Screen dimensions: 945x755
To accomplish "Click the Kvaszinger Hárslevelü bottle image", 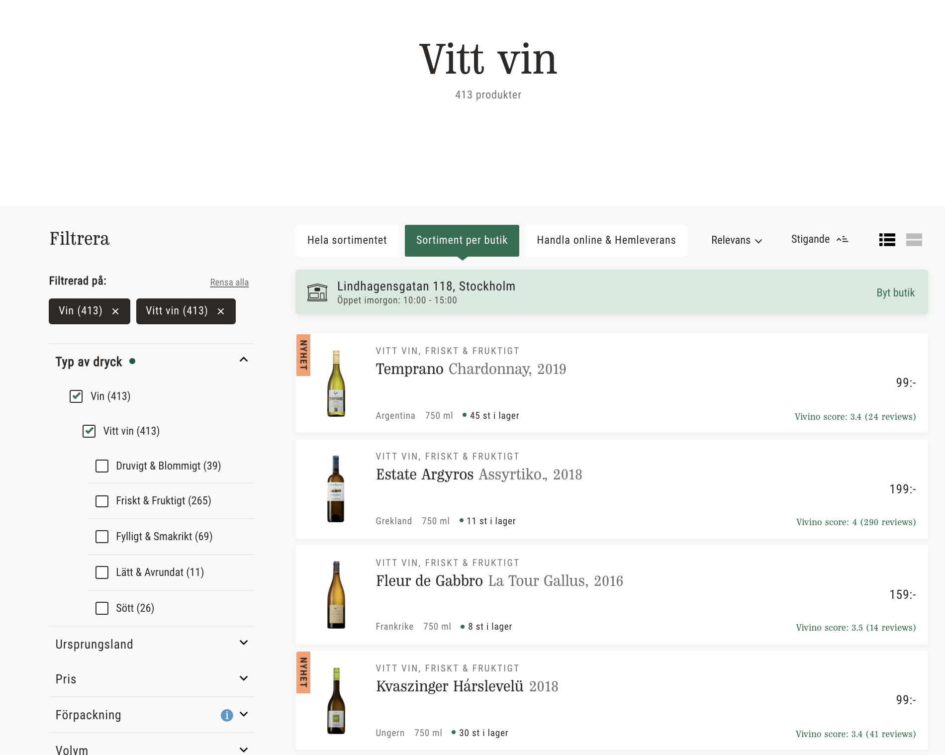I will pos(336,701).
